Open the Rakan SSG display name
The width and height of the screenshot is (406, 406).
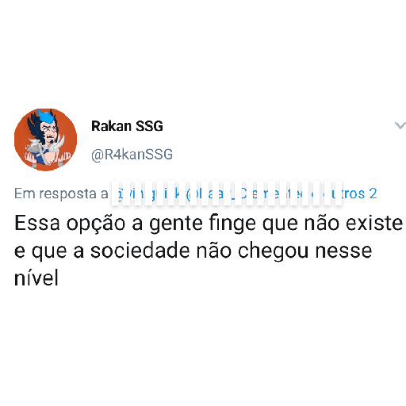pyautogui.click(x=127, y=126)
